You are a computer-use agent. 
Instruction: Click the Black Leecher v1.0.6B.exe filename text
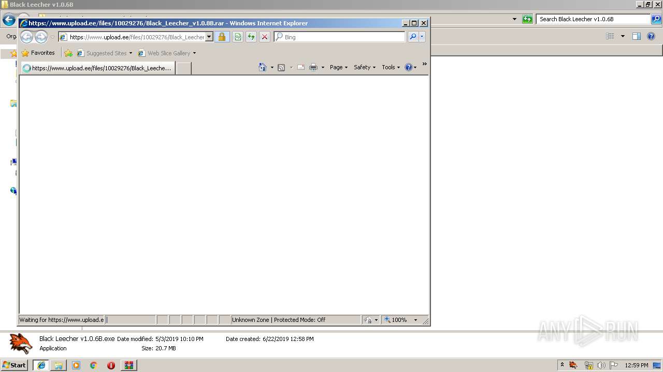point(77,339)
